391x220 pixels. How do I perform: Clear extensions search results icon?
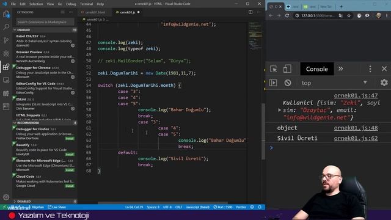62,12
